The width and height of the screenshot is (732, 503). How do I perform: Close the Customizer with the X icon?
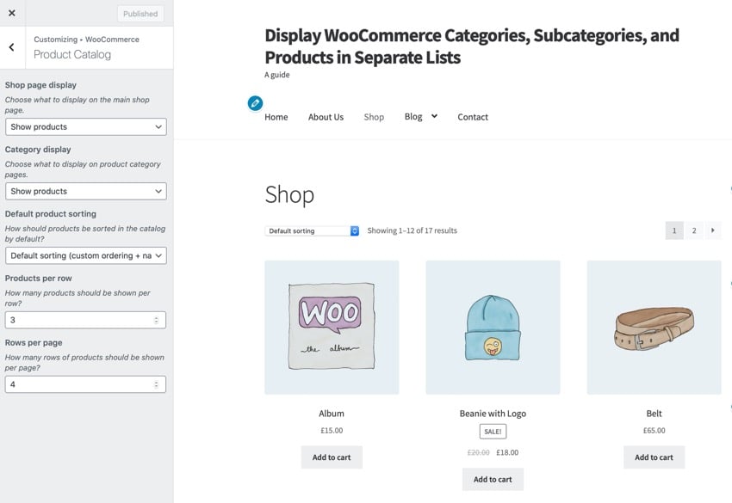pyautogui.click(x=11, y=13)
